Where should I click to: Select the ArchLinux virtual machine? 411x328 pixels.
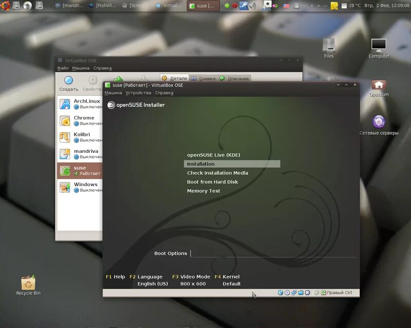point(80,104)
